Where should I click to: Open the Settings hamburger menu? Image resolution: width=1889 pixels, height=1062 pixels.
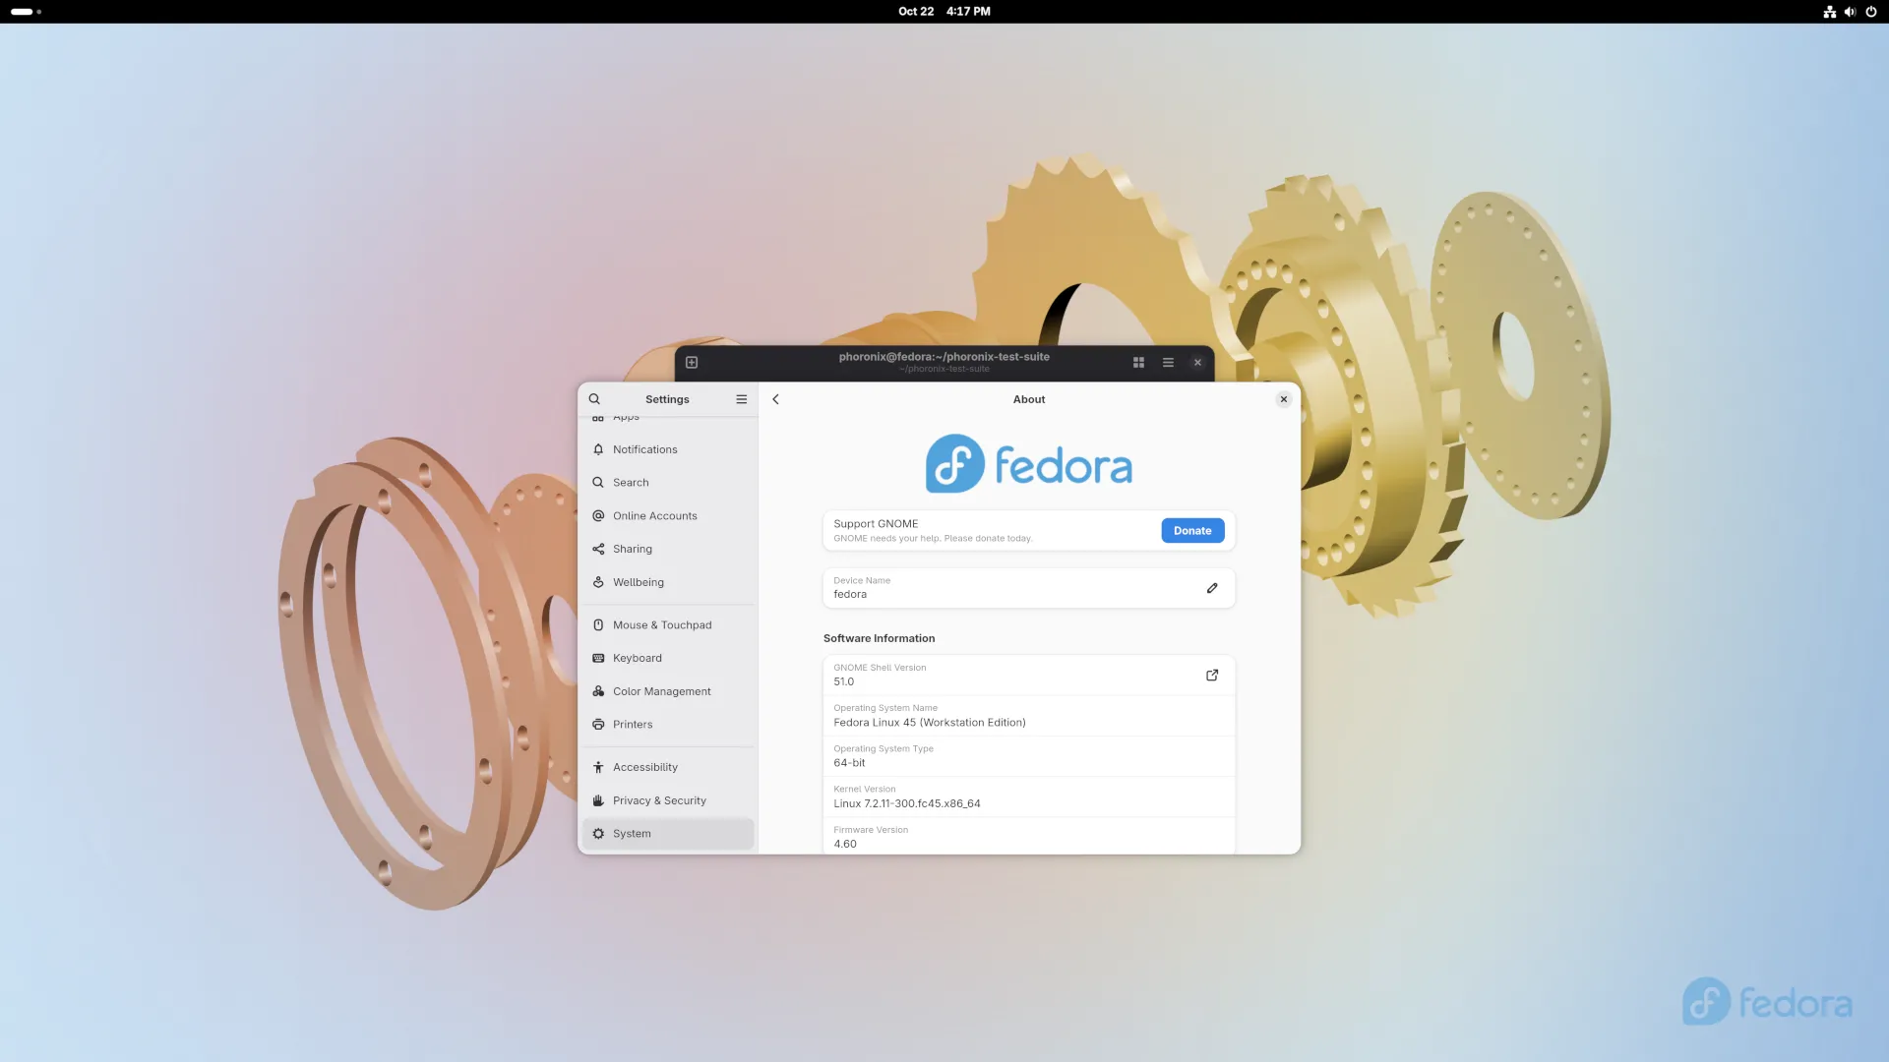(742, 399)
